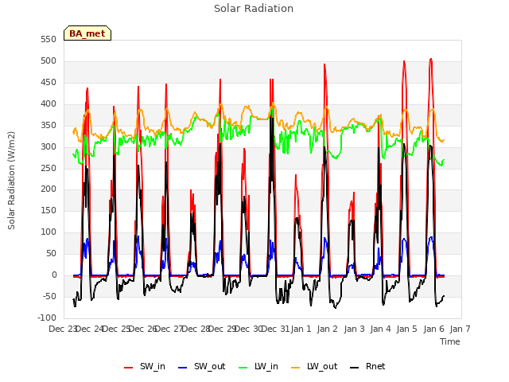Select the 100 y-axis tick label

(49, 232)
